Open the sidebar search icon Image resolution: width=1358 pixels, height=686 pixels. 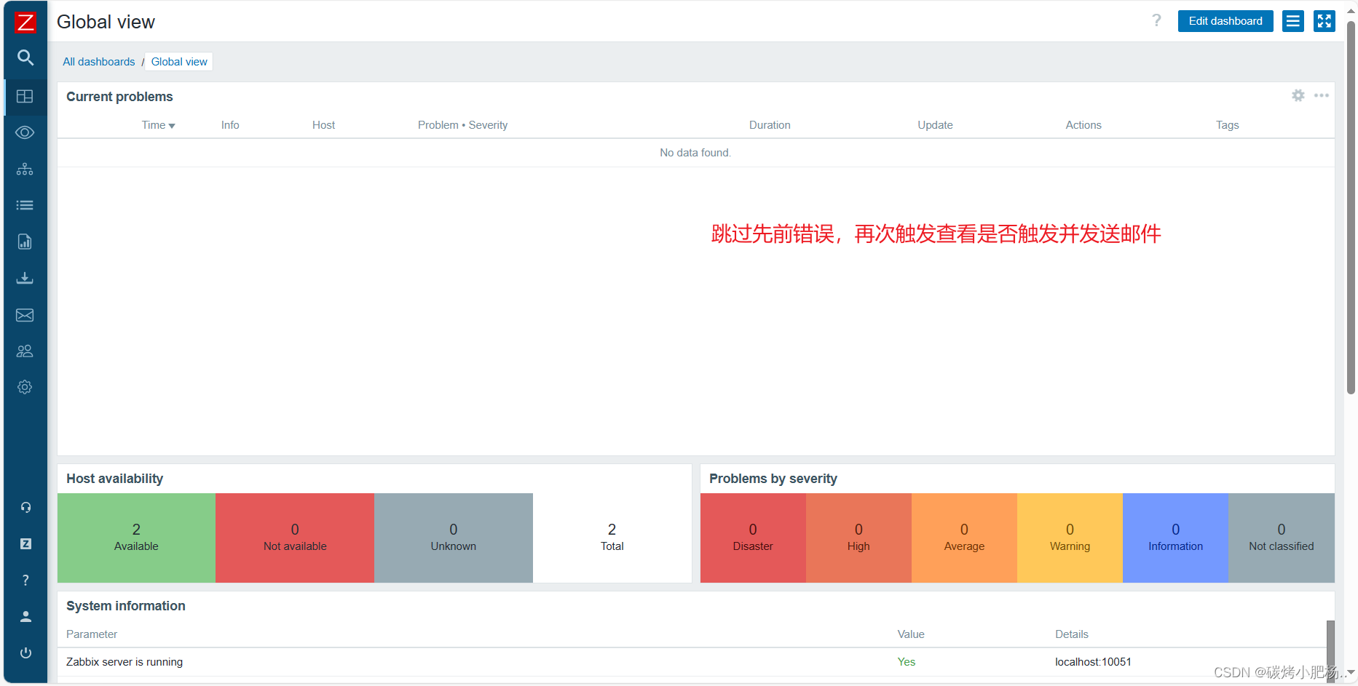click(25, 57)
